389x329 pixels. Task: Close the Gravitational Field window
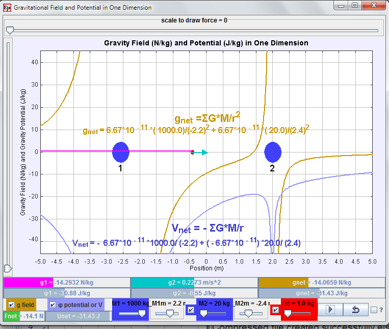[374, 6]
